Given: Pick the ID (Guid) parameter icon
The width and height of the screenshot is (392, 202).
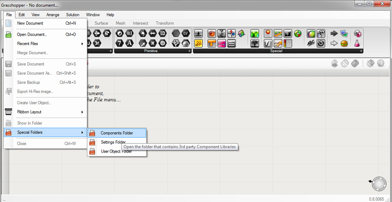Looking at the screenshot, I should 162,33.
